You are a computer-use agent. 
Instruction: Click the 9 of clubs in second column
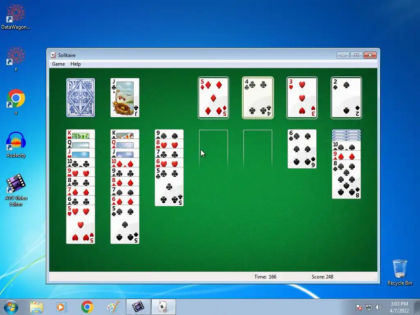pyautogui.click(x=125, y=172)
